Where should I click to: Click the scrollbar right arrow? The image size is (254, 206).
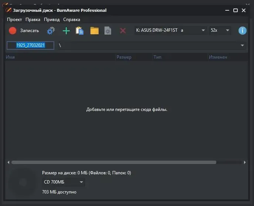245,163
